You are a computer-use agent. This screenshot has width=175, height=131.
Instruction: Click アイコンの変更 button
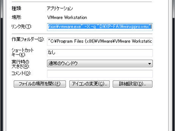(x=89, y=84)
